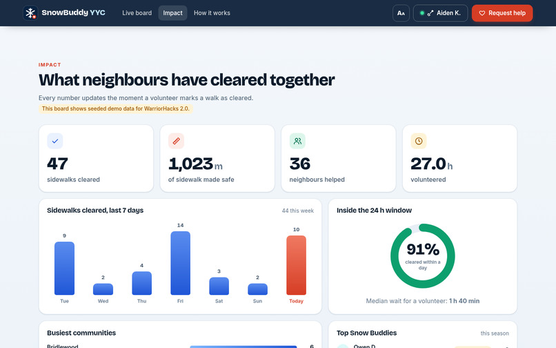Click the green people icon above 36
This screenshot has height=348, width=556.
tap(297, 141)
